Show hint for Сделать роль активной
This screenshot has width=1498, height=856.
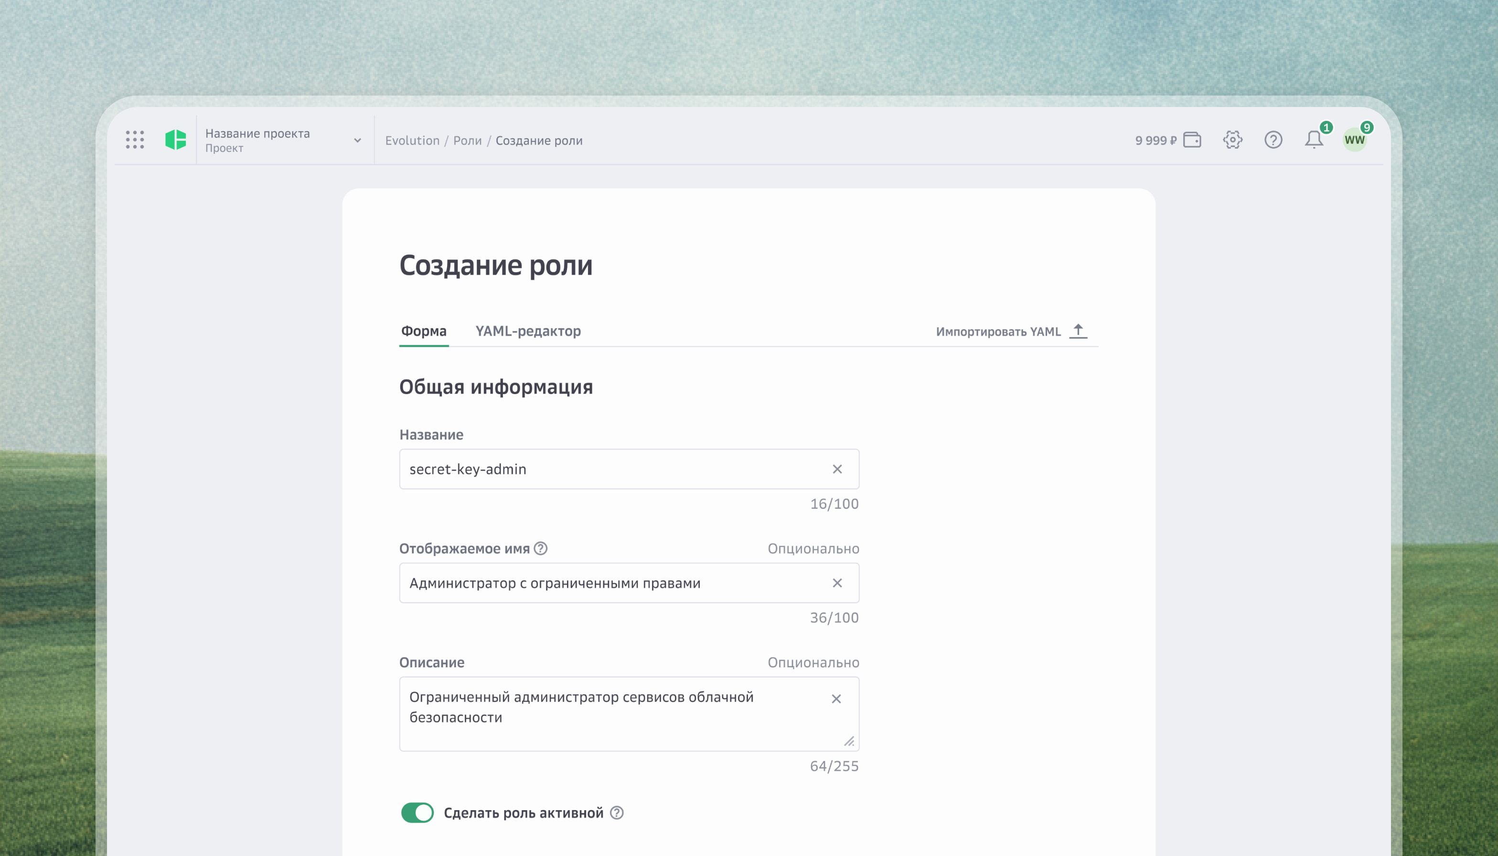pos(617,813)
